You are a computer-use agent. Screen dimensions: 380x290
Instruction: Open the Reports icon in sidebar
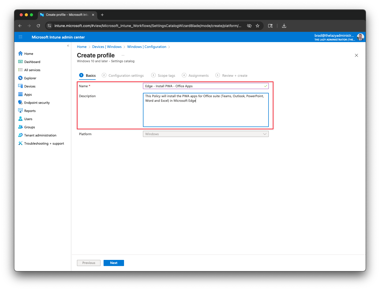point(20,110)
